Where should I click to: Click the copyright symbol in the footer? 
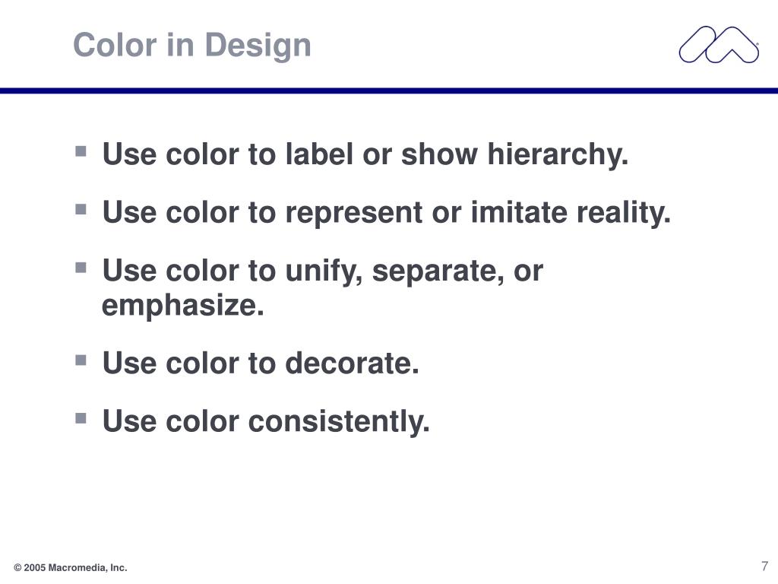(x=17, y=568)
